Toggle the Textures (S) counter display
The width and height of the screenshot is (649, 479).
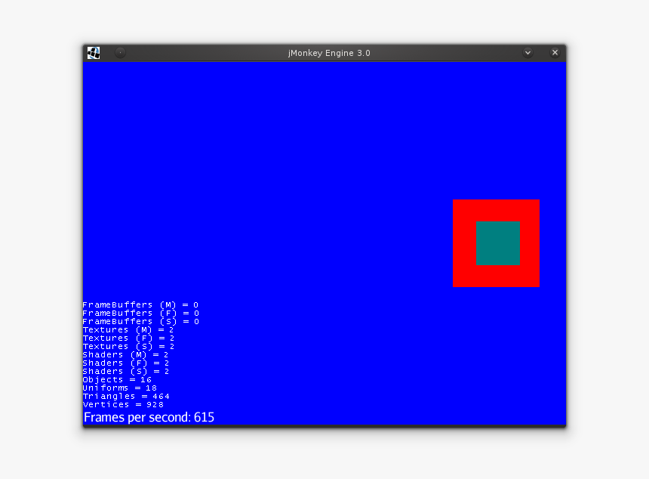(x=127, y=346)
